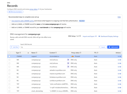The width and height of the screenshot is (127, 94).
Task: Open the DNS documentation button
Action: click(15, 12)
